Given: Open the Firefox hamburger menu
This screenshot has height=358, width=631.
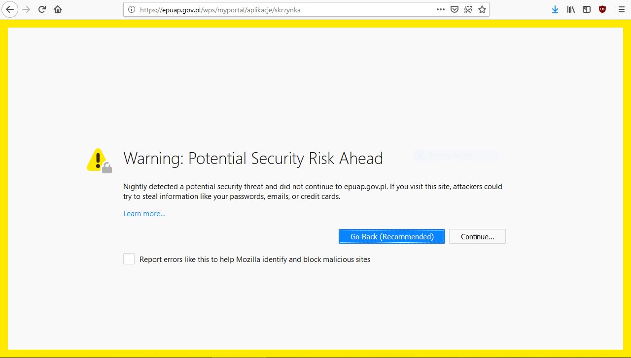Looking at the screenshot, I should [621, 9].
